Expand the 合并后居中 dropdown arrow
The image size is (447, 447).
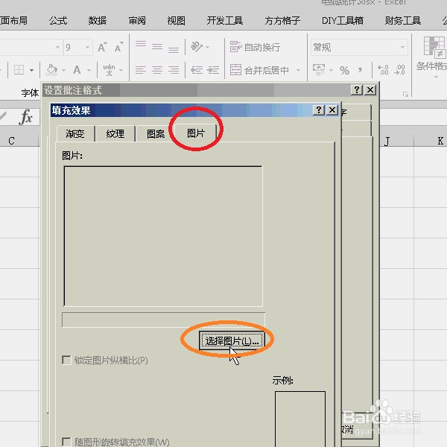[298, 70]
